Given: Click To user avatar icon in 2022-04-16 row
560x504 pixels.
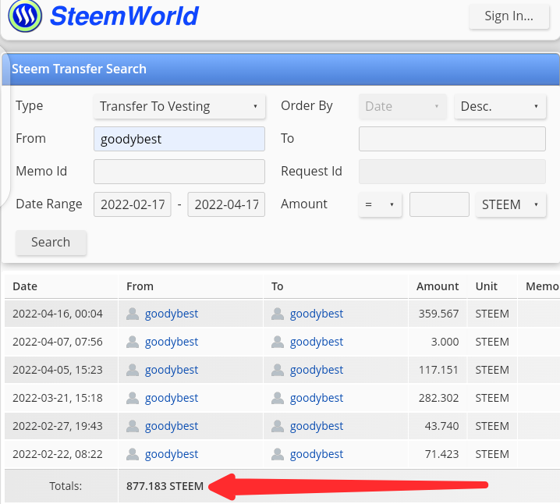Looking at the screenshot, I should (x=278, y=314).
